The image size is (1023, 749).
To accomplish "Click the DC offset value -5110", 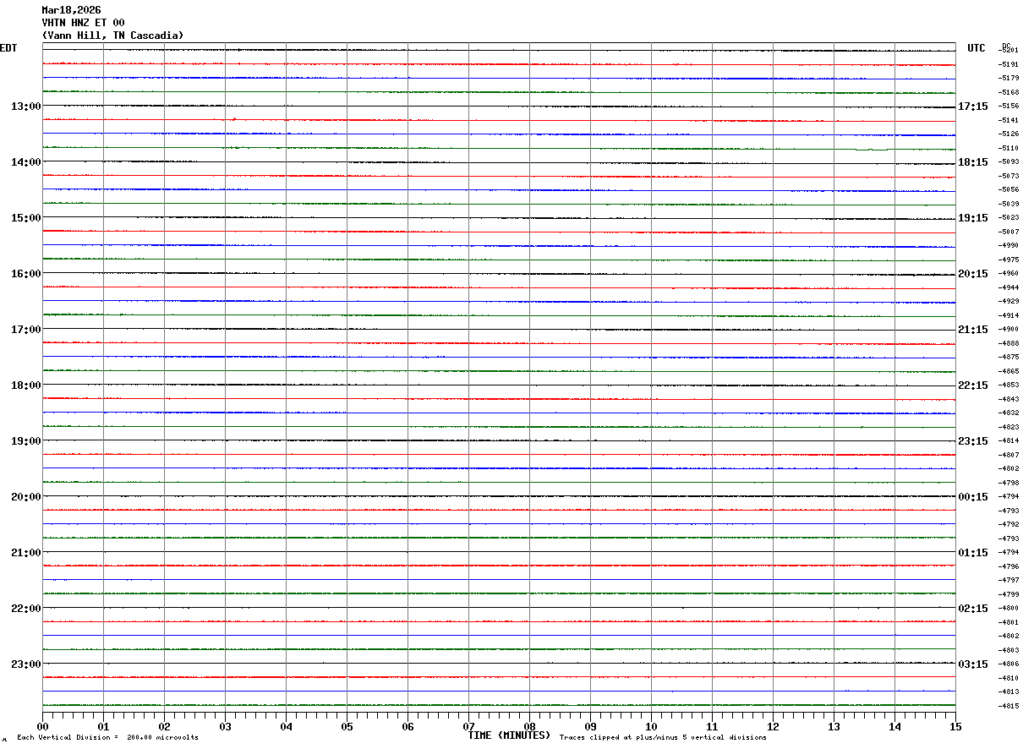I will (x=1009, y=148).
